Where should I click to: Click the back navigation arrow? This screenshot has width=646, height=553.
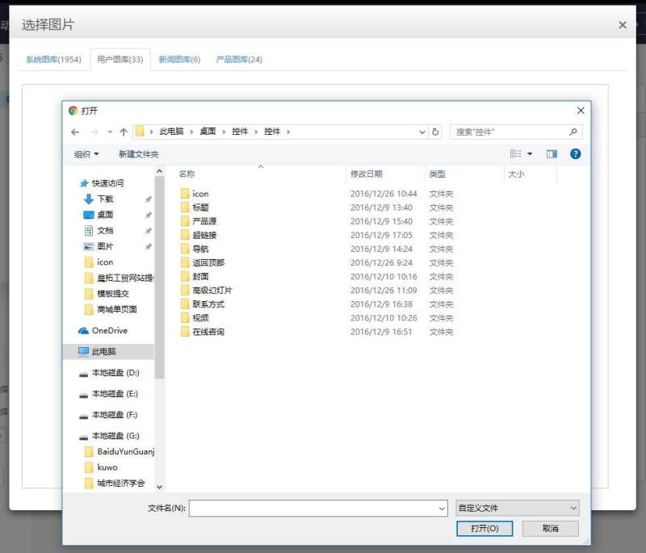click(75, 132)
